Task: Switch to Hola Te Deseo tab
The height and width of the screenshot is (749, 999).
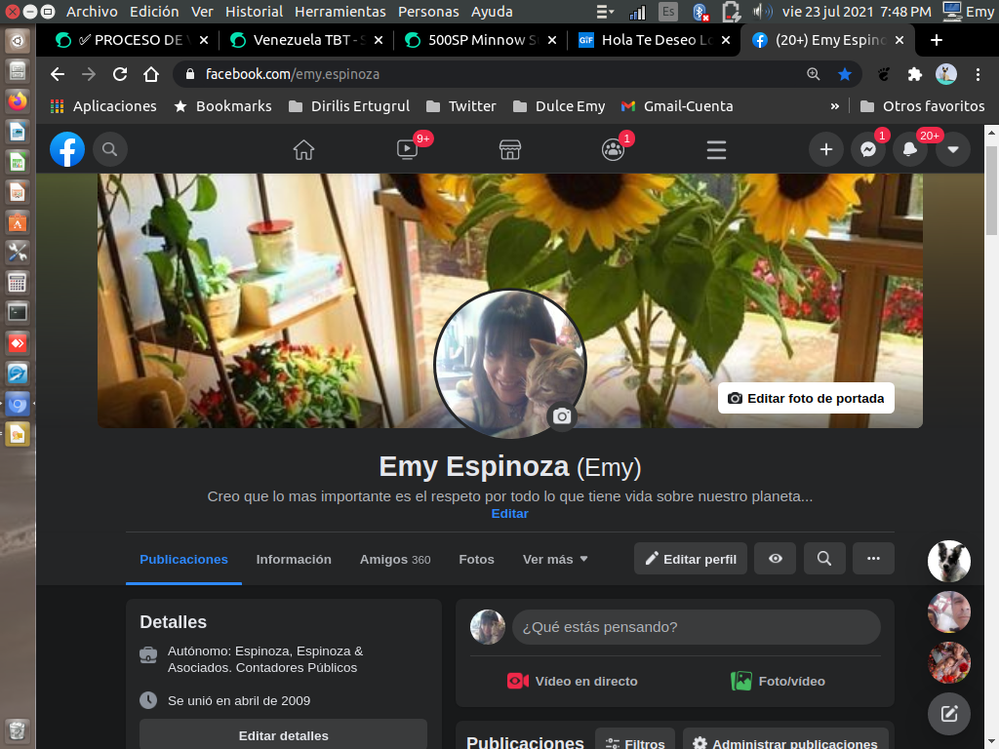Action: [655, 40]
